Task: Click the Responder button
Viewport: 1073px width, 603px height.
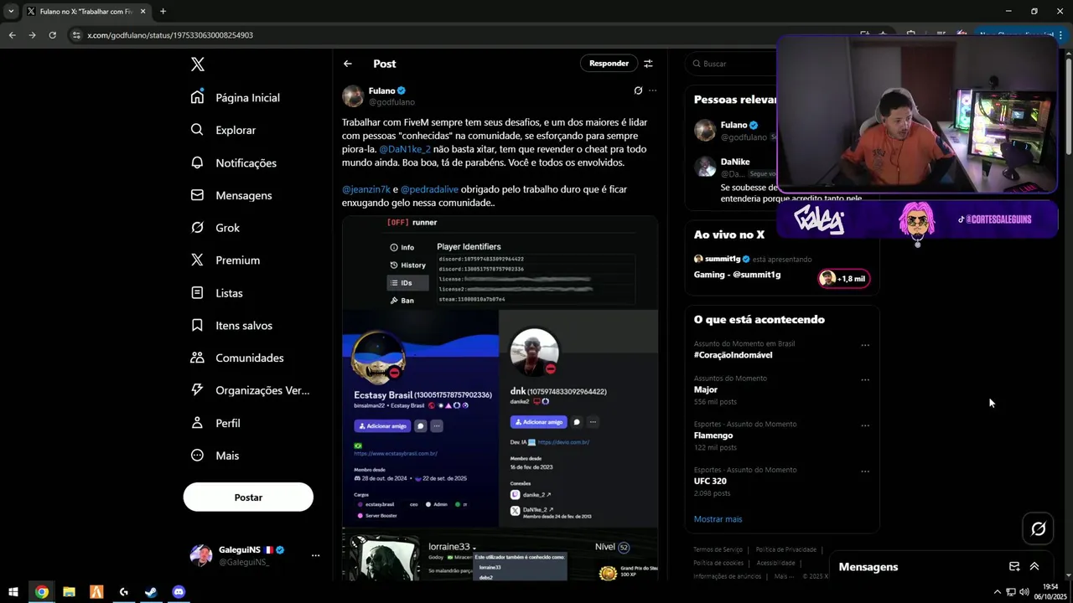Action: tap(609, 64)
